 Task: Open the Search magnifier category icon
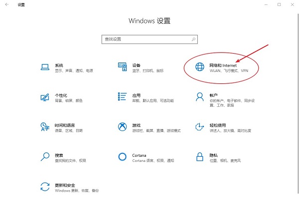[45, 157]
